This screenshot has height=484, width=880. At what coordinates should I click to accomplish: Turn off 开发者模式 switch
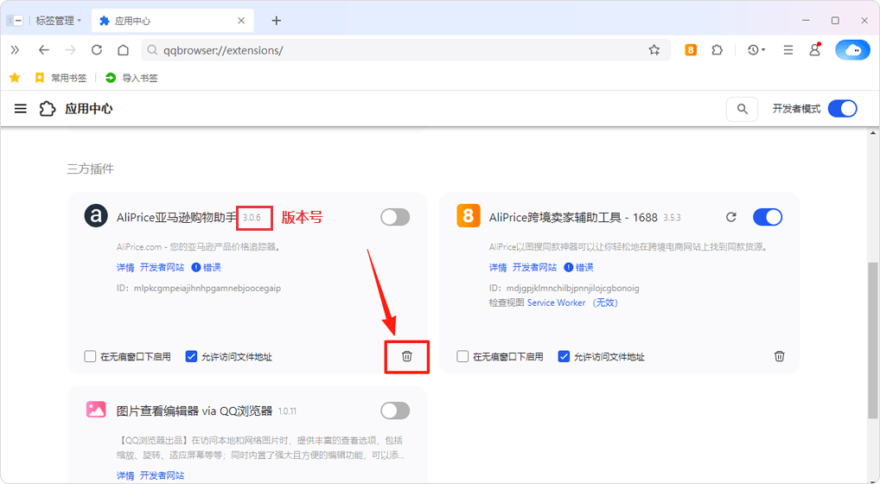coord(842,109)
